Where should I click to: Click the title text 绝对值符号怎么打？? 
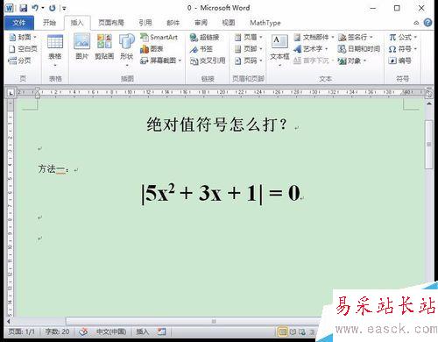point(217,125)
